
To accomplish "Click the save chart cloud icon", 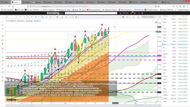I will coord(133,17).
